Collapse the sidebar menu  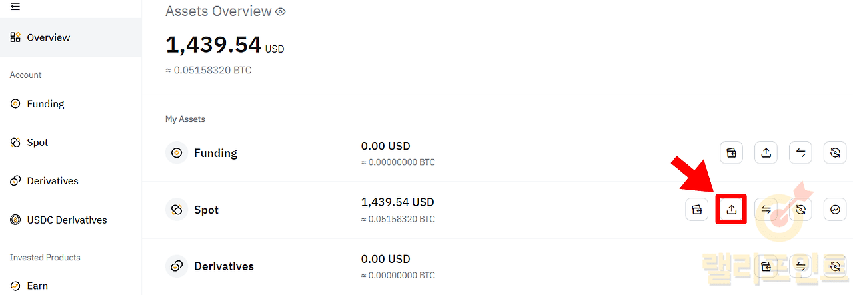[x=15, y=7]
